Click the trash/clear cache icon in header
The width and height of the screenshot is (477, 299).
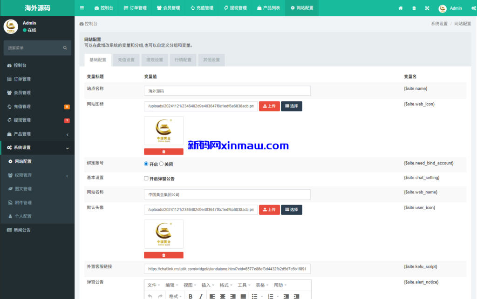click(413, 7)
